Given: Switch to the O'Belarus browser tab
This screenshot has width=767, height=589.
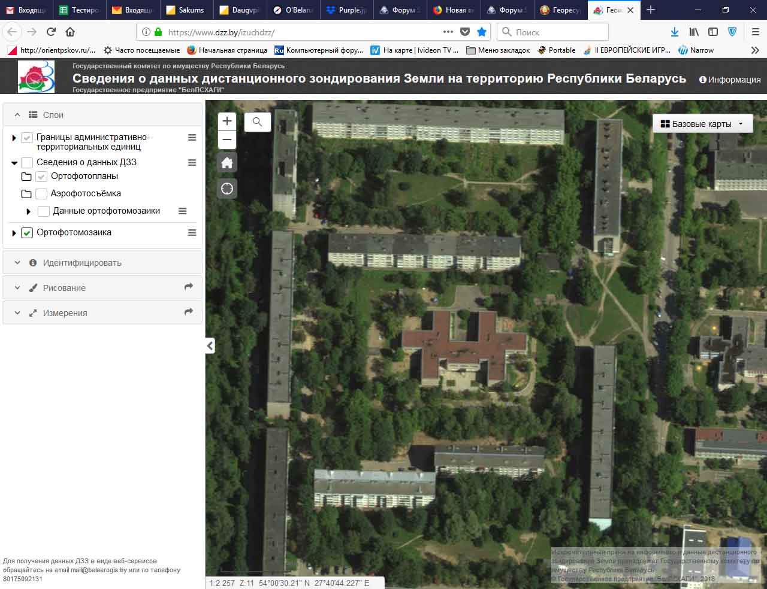Looking at the screenshot, I should [x=294, y=10].
